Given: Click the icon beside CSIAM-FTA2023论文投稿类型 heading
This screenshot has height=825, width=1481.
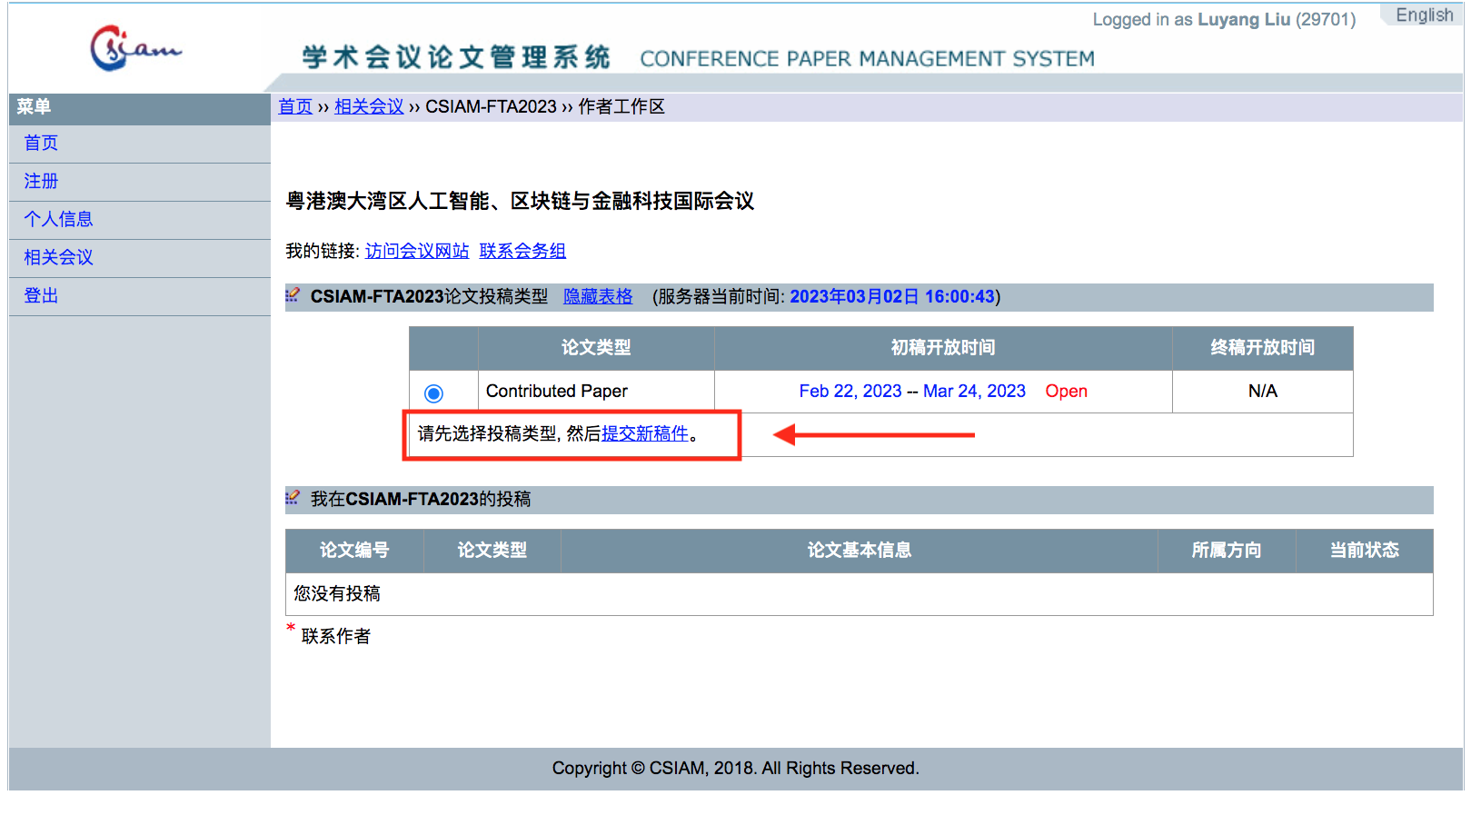Looking at the screenshot, I should point(293,296).
